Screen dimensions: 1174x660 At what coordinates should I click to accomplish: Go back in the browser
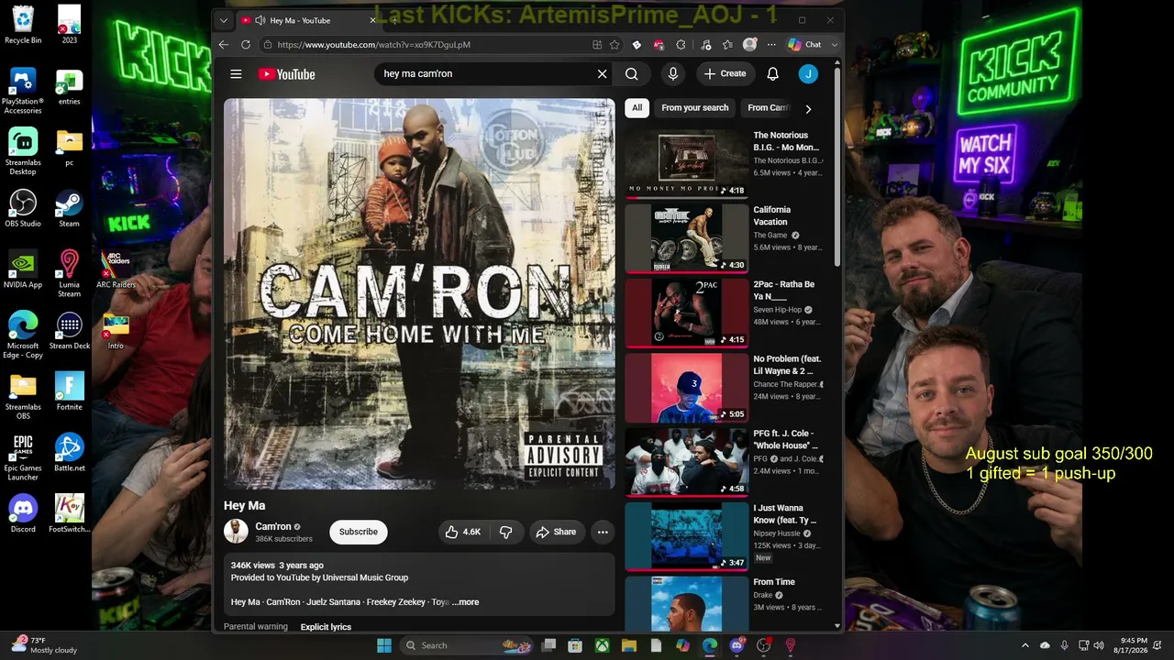[x=224, y=44]
